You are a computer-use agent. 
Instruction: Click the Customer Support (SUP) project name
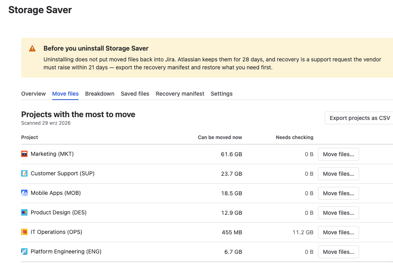pyautogui.click(x=63, y=173)
